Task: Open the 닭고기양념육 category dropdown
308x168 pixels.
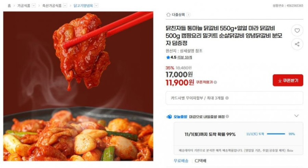Action: (x=96, y=6)
